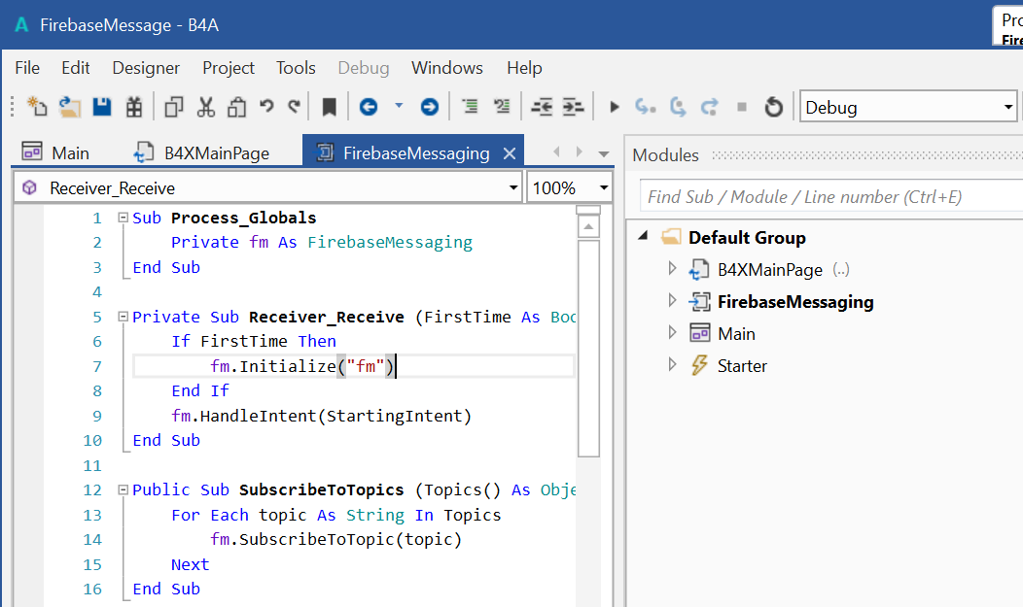Image resolution: width=1023 pixels, height=607 pixels.
Task: Click the Cut scissors icon
Action: coord(205,107)
